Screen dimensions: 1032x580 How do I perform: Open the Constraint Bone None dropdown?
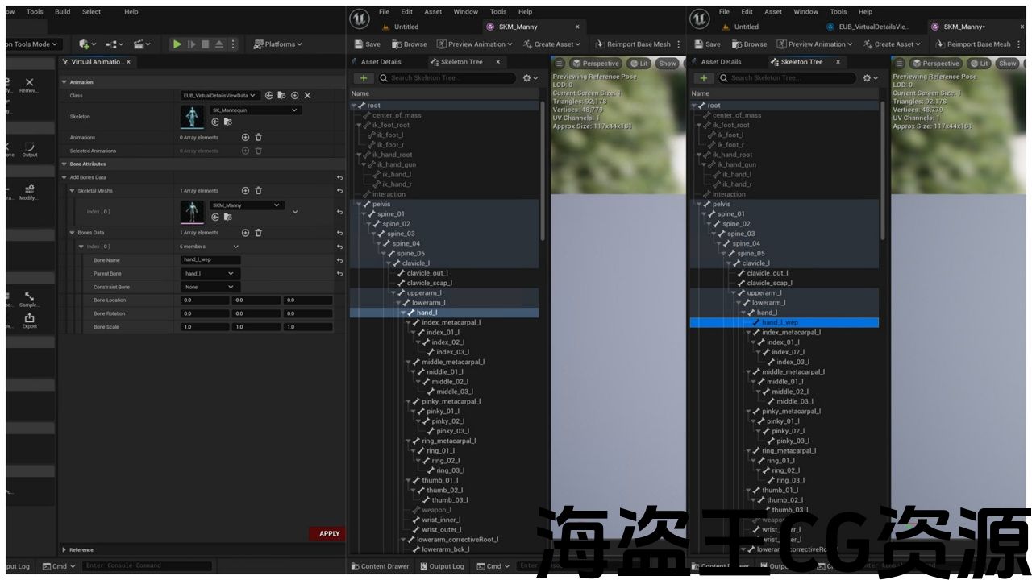pos(210,287)
